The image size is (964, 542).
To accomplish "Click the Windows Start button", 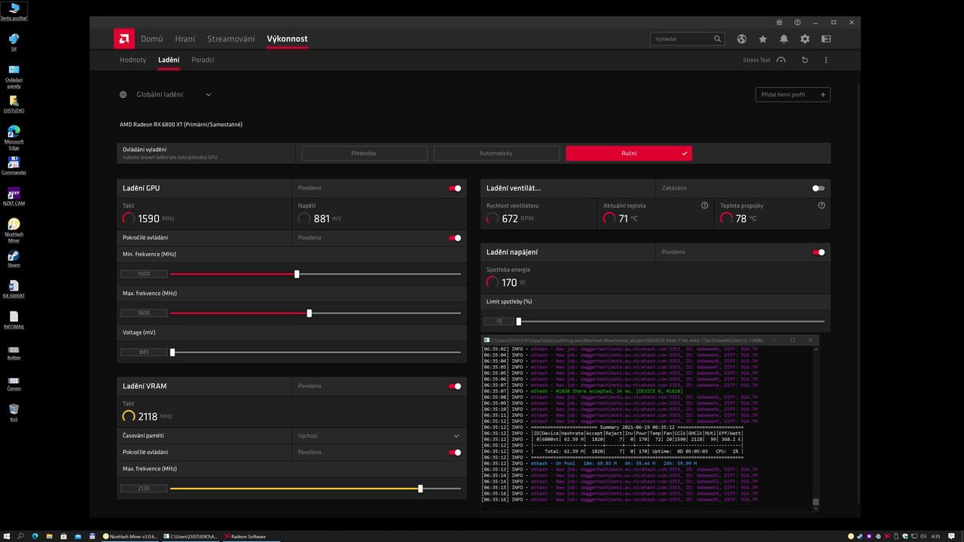I will [x=7, y=536].
